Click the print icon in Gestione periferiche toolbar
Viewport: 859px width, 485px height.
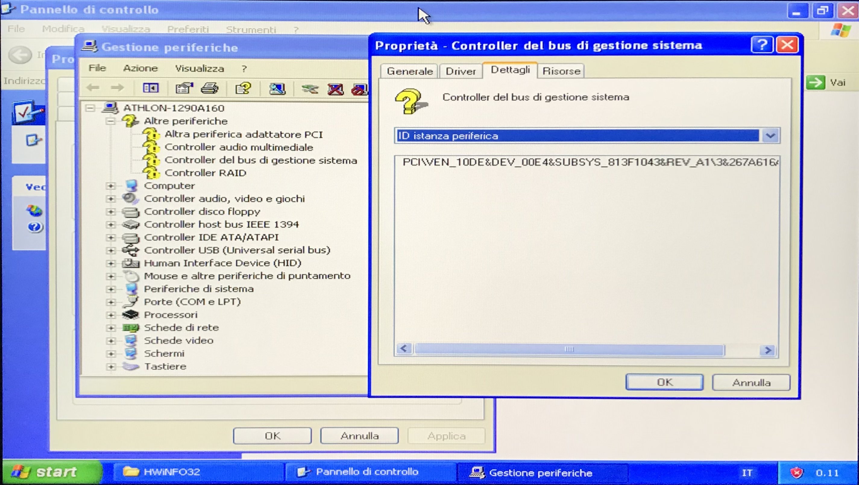(210, 88)
